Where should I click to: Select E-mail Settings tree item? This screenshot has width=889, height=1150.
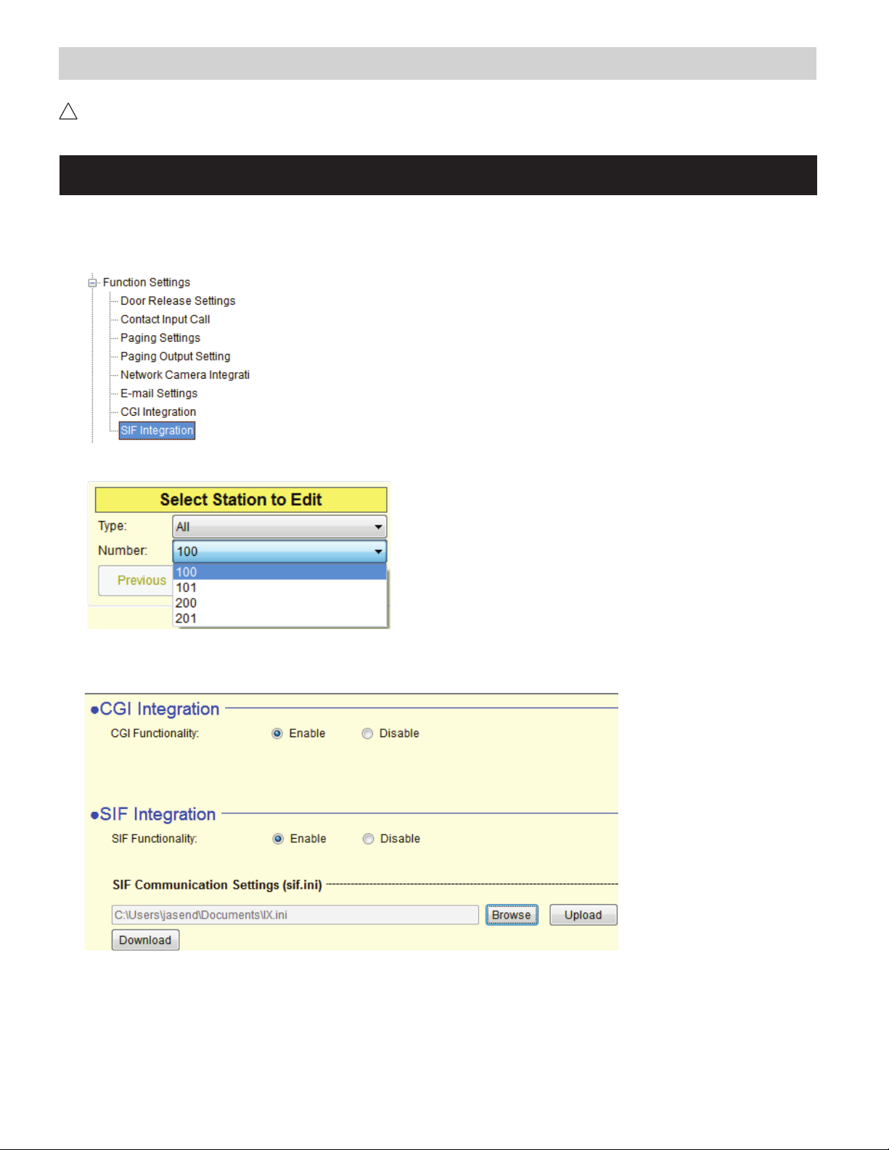tap(158, 393)
